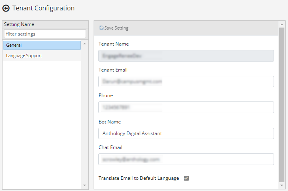Viewport: 288px width, 191px height.
Task: Uncheck Translate Email to Default Language
Action: pos(186,178)
